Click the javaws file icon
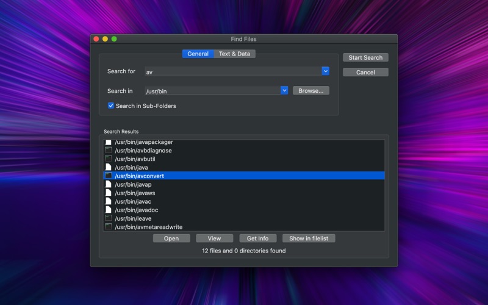Image resolution: width=488 pixels, height=305 pixels. pyautogui.click(x=109, y=193)
